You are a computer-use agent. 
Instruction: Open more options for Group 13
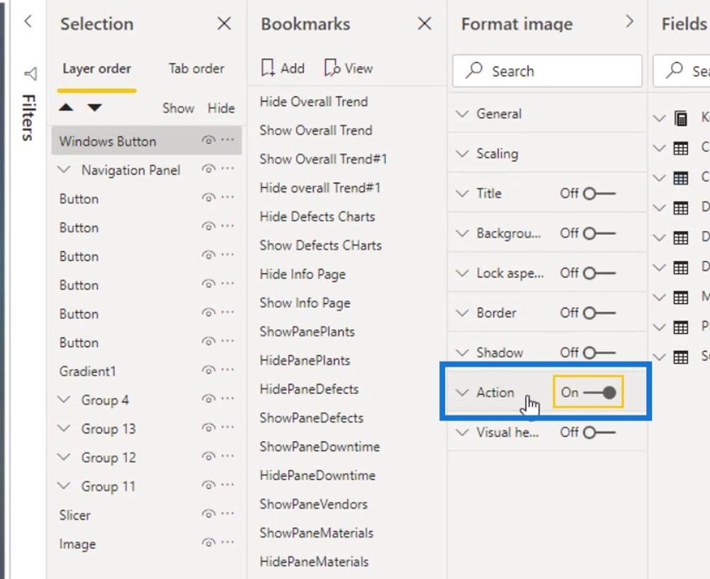tap(227, 428)
